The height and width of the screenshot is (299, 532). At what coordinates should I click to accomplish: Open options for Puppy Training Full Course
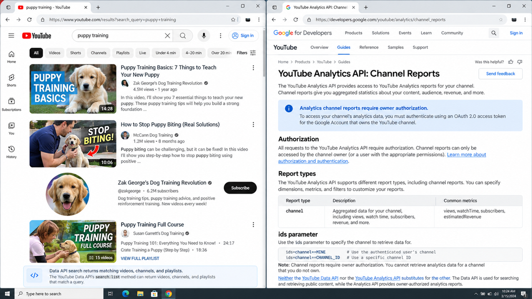tap(253, 225)
